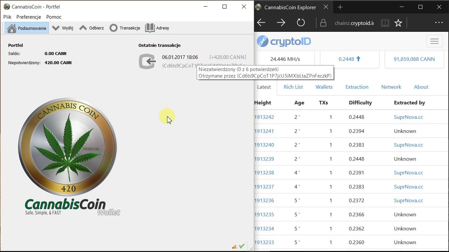Click SuprNova.cc link in row 1913236

(408, 201)
